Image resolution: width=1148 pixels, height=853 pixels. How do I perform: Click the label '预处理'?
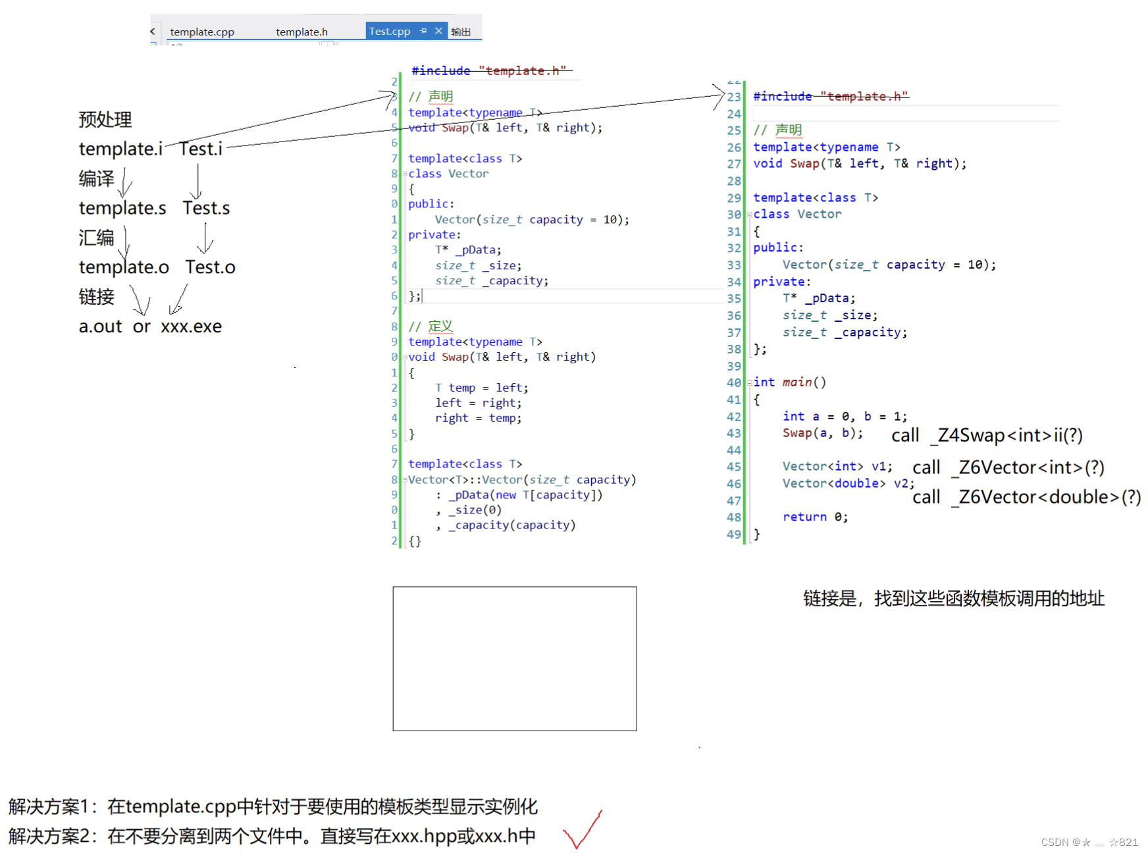click(x=105, y=119)
